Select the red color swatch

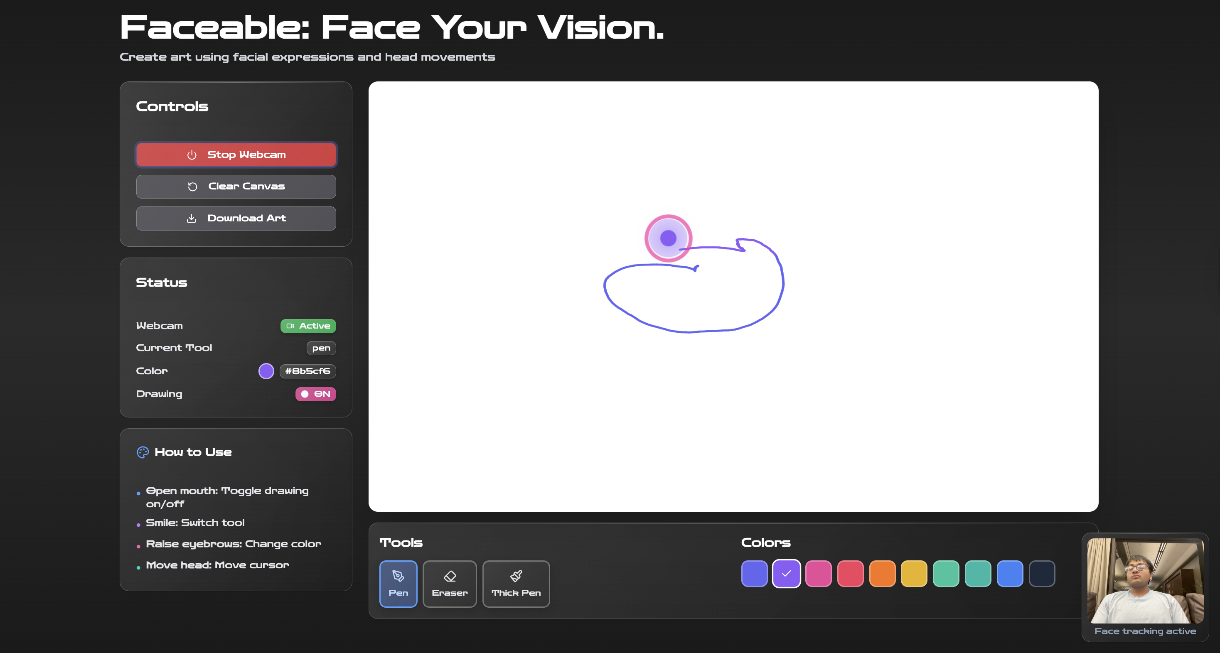tap(850, 573)
